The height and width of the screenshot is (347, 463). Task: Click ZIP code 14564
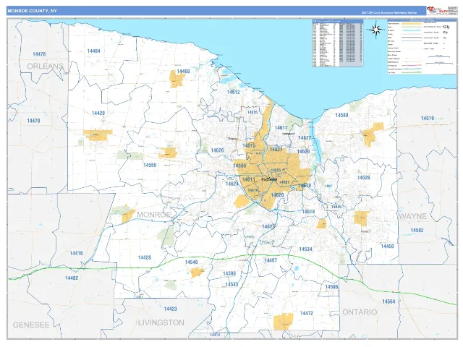coord(388,301)
